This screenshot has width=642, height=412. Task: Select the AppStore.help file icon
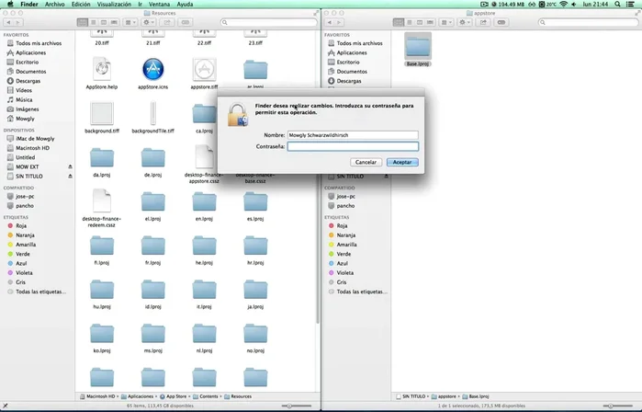[102, 69]
